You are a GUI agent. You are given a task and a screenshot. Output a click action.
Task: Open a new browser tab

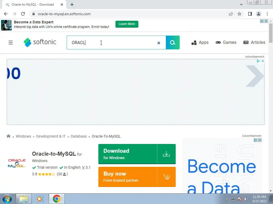coord(72,5)
